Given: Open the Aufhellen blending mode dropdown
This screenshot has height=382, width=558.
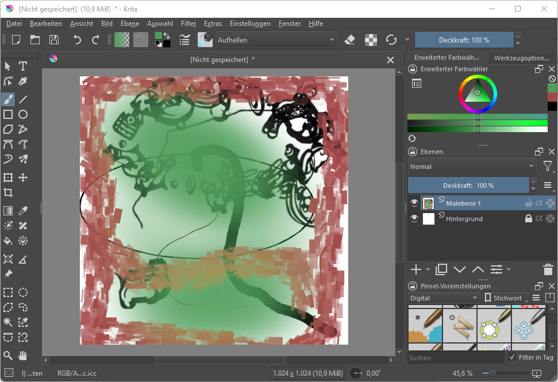Looking at the screenshot, I should coord(276,40).
